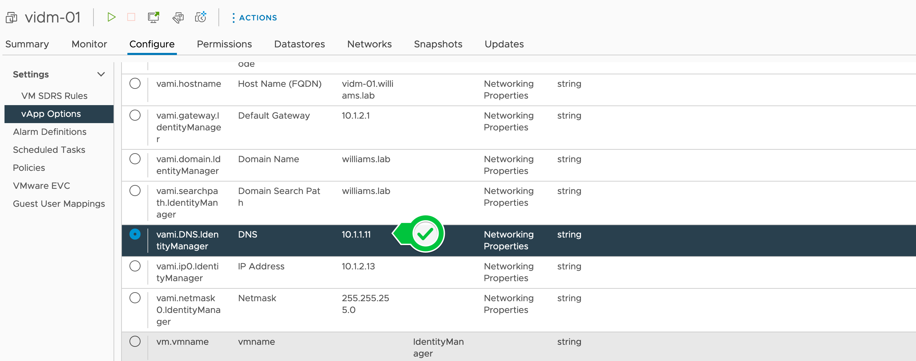
Task: Open Scheduled Tasks in sidebar
Action: (49, 150)
